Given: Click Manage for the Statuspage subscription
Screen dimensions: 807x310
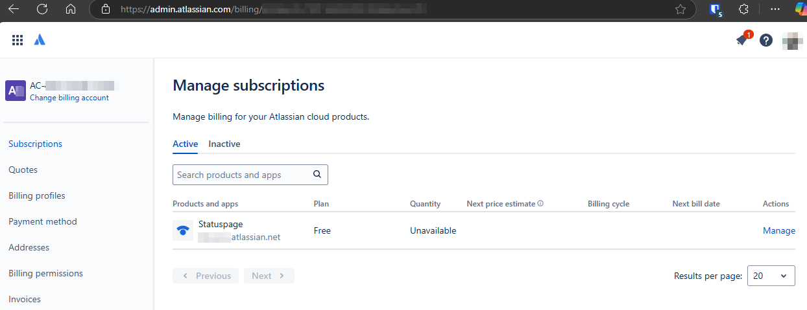Looking at the screenshot, I should pyautogui.click(x=779, y=230).
